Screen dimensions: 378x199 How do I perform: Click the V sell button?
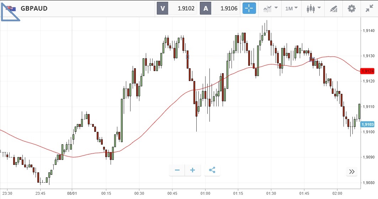point(163,9)
